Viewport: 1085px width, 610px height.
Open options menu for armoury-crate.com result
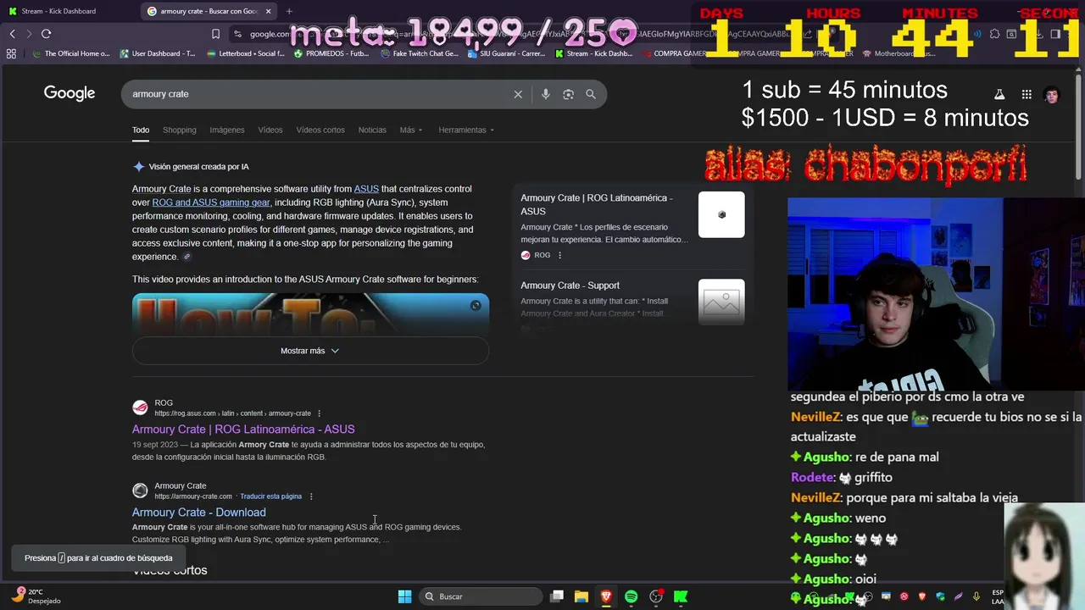[311, 496]
